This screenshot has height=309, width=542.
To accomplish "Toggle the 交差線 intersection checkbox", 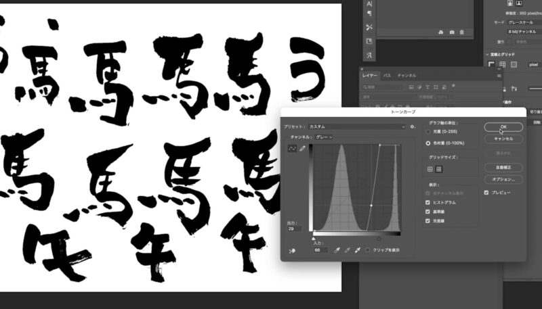I will 428,220.
